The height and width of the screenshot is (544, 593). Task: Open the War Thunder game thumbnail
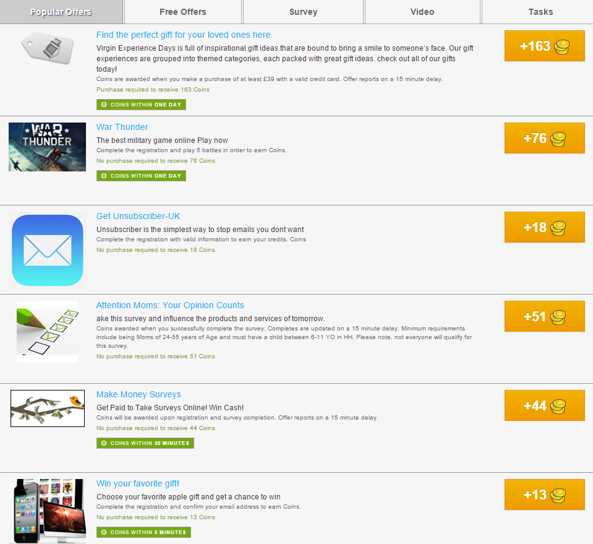click(47, 147)
